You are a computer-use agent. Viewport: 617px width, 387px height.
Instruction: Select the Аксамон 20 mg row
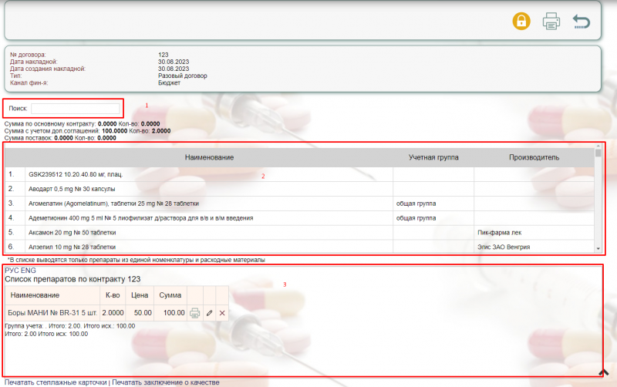pyautogui.click(x=72, y=232)
